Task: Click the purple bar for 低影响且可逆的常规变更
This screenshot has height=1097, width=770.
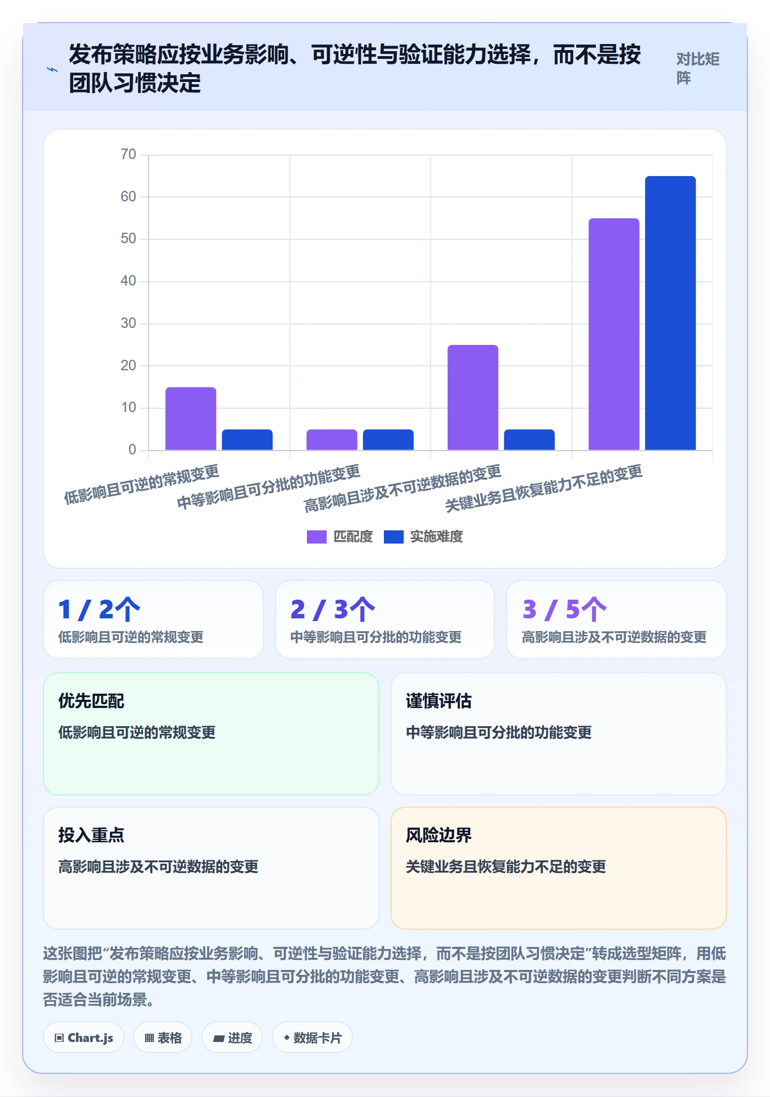Action: (191, 419)
